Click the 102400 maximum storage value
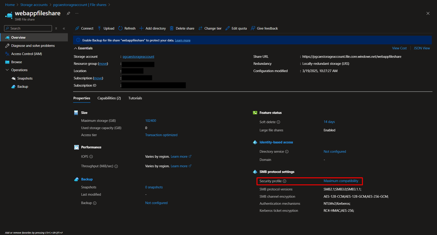This screenshot has height=235, width=437. pyautogui.click(x=151, y=121)
